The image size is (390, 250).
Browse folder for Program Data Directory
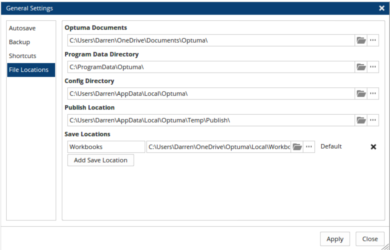coord(361,67)
